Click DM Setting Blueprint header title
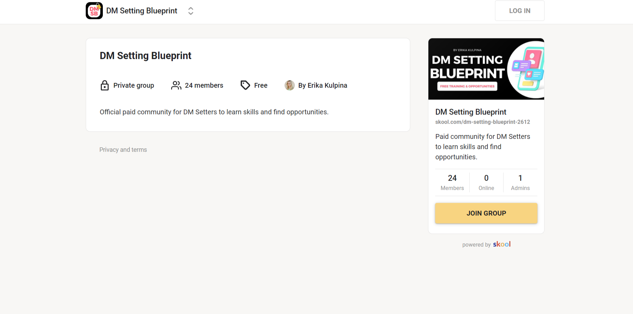This screenshot has height=314, width=633. click(142, 11)
